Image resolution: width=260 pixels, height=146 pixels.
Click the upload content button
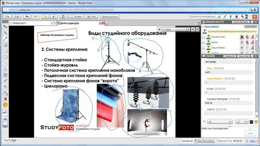(x=54, y=17)
